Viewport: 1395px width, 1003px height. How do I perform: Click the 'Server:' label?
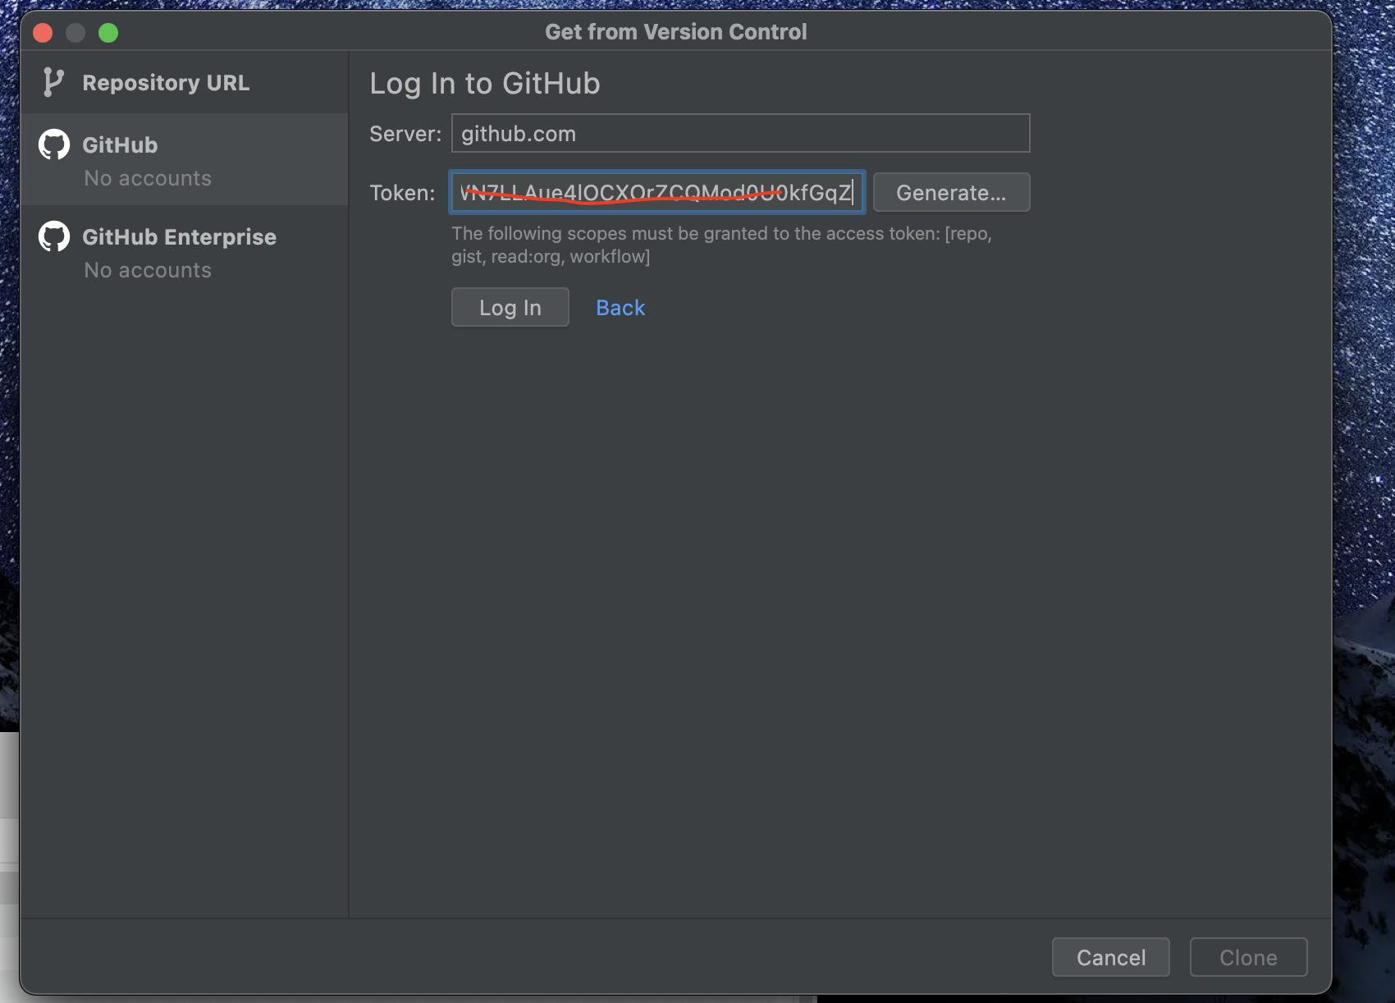405,134
